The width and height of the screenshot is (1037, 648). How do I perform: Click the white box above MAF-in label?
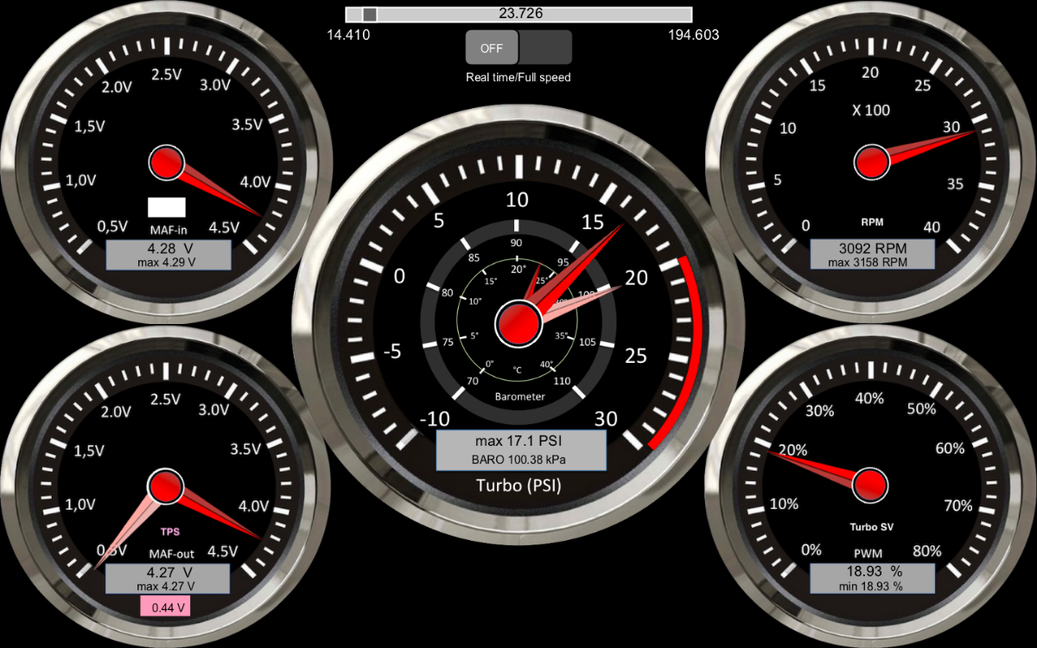[x=167, y=207]
